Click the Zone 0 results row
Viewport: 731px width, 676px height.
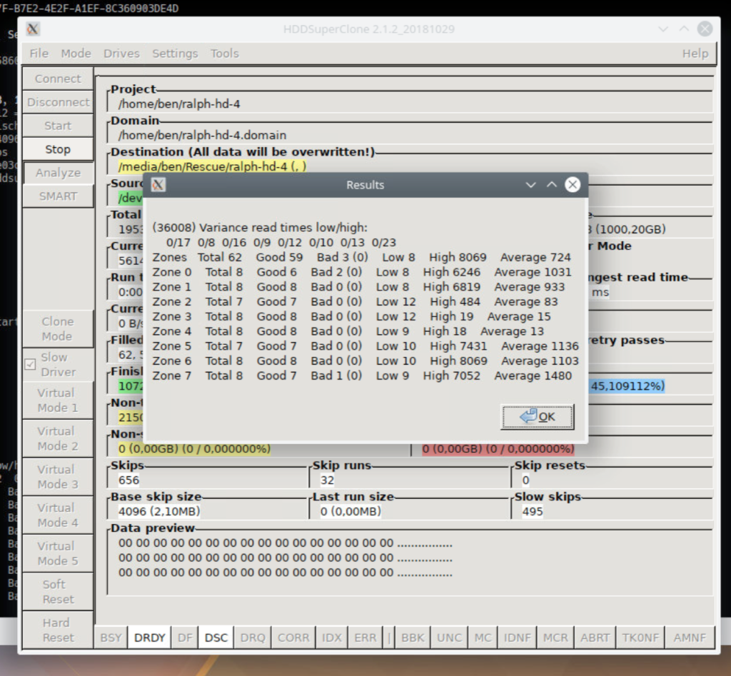point(362,272)
